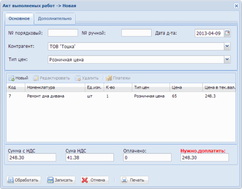This screenshot has height=189, width=242.
Task: Click the Новый add-row icon
Action: coord(11,78)
